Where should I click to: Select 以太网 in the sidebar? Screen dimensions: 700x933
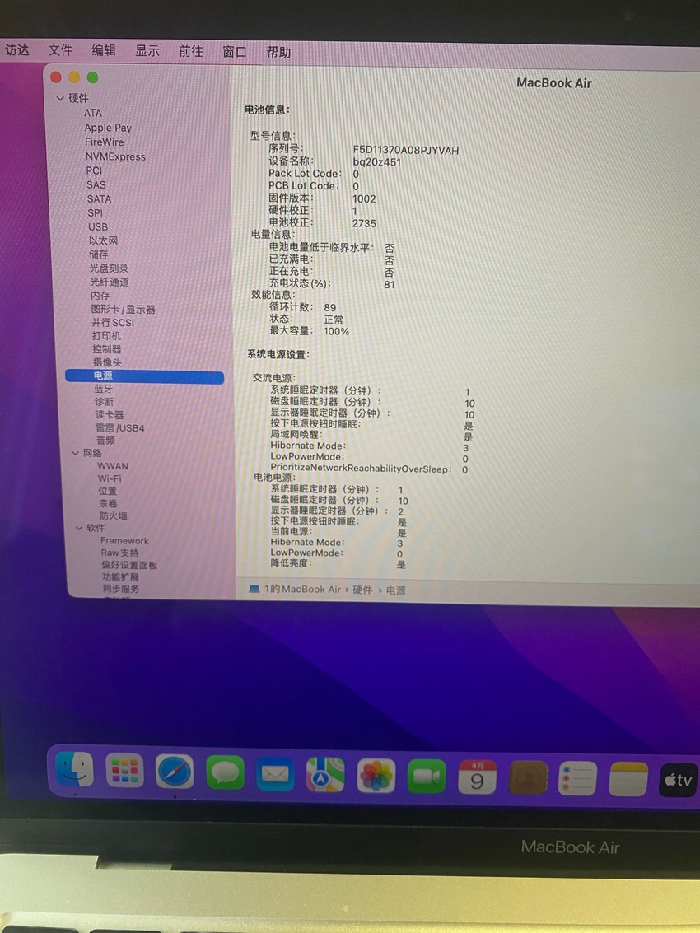click(103, 241)
